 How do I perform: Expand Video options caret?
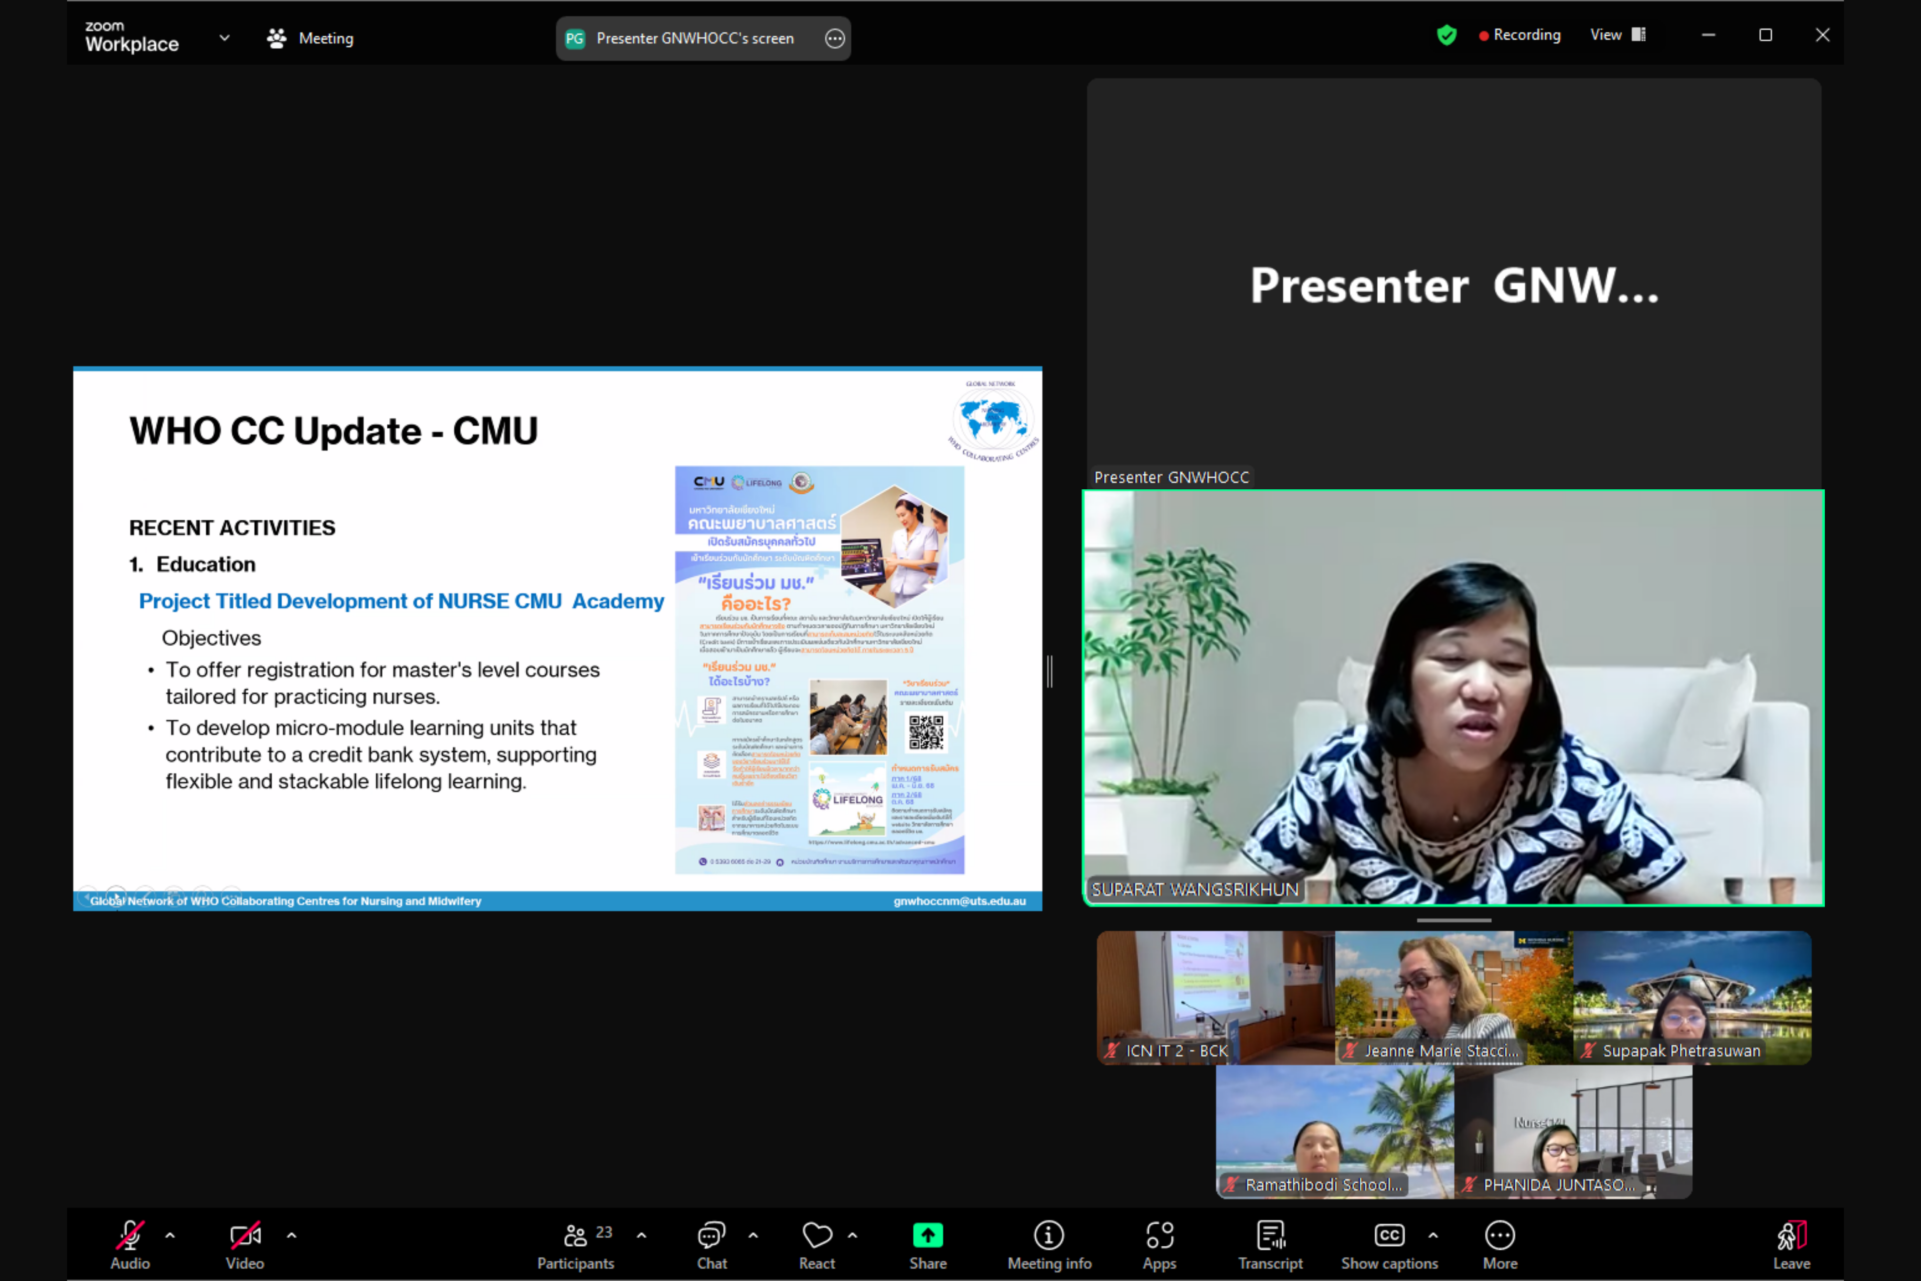click(x=292, y=1235)
